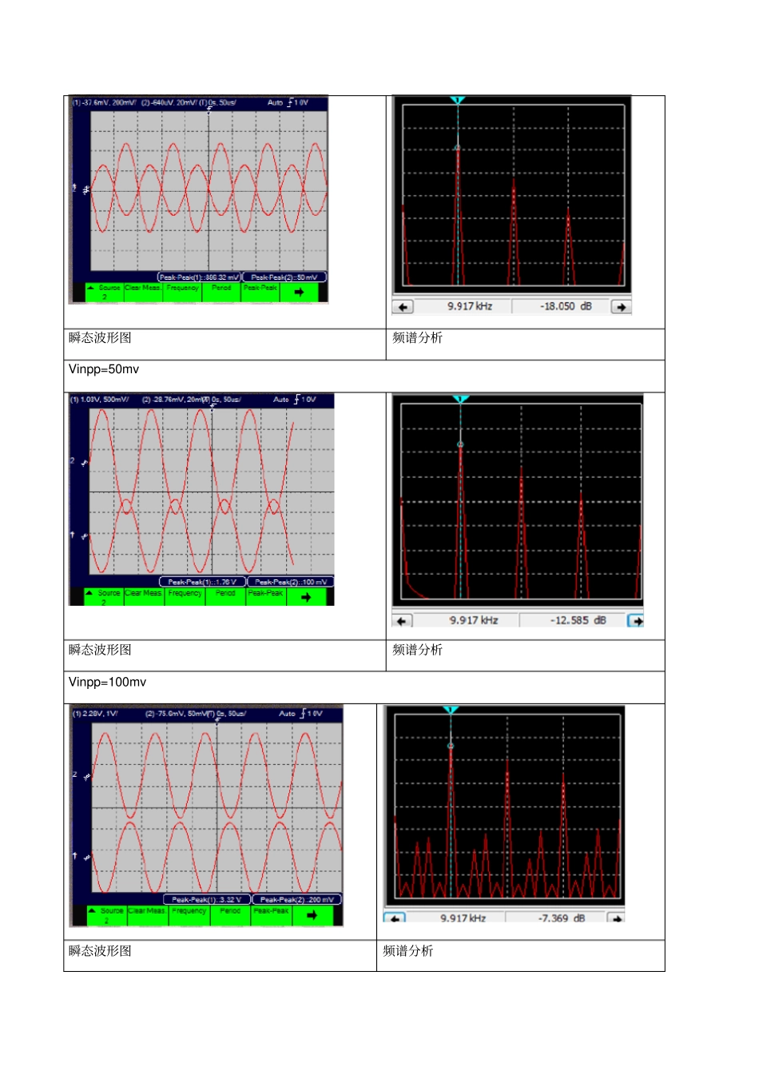Click Auto trigger label on the 1.76 V scope
The width and height of the screenshot is (759, 1075).
coord(281,400)
